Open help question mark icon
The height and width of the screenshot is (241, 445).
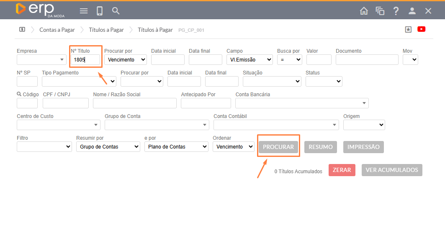point(396,11)
